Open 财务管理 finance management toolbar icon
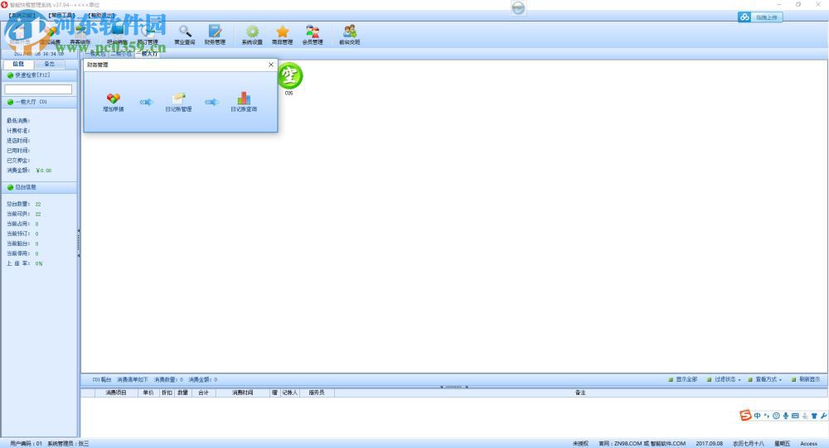Image resolution: width=829 pixels, height=448 pixels. pos(215,35)
